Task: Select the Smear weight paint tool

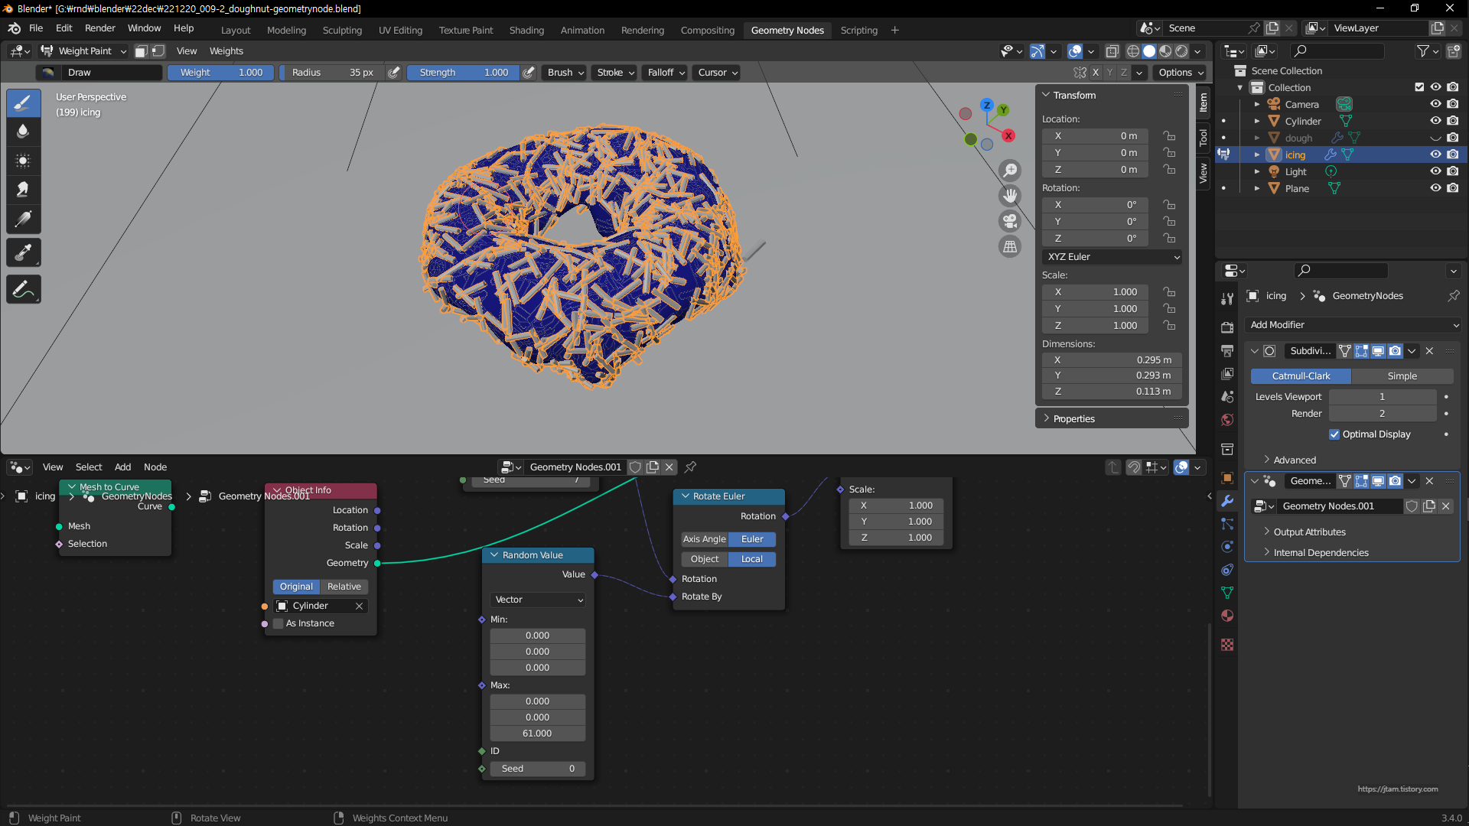Action: pos(23,190)
